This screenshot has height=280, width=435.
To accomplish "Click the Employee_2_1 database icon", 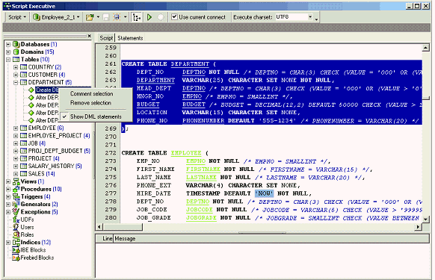I will point(37,17).
